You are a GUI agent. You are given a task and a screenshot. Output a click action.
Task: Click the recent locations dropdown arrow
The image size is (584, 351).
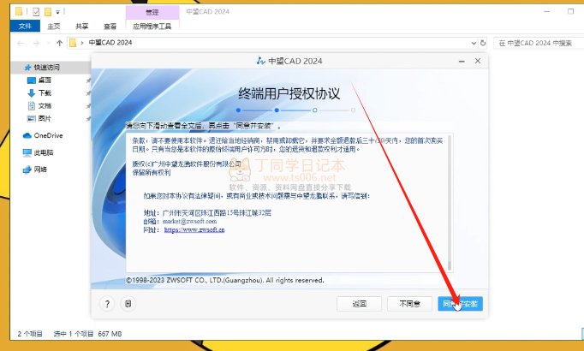[x=48, y=43]
